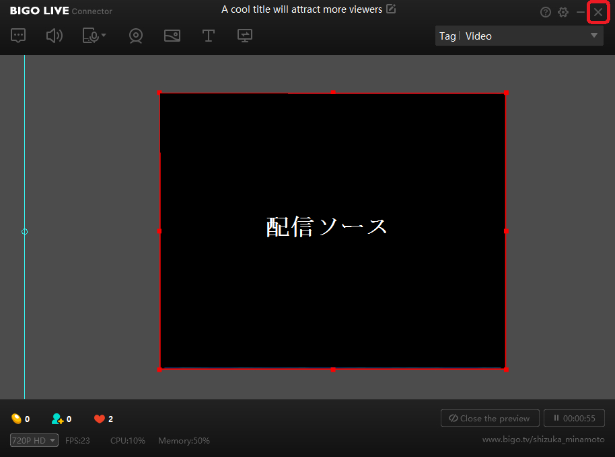The height and width of the screenshot is (457, 615).
Task: Click the microphone device icon
Action: [90, 36]
